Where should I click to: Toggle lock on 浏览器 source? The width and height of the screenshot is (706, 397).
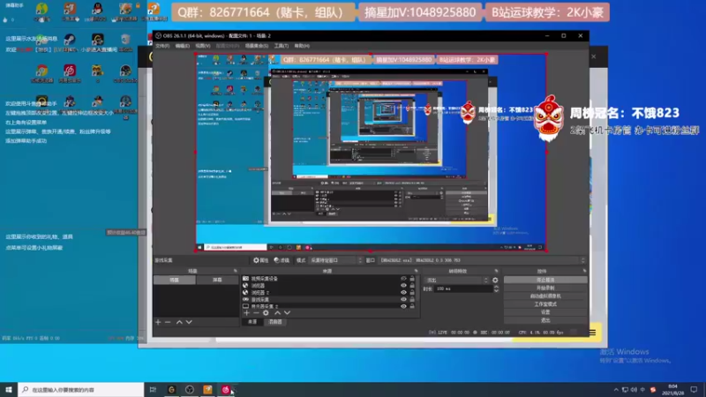412,285
